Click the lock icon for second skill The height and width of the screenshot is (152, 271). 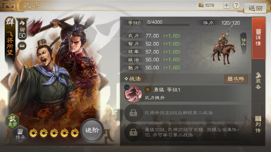click(133, 113)
